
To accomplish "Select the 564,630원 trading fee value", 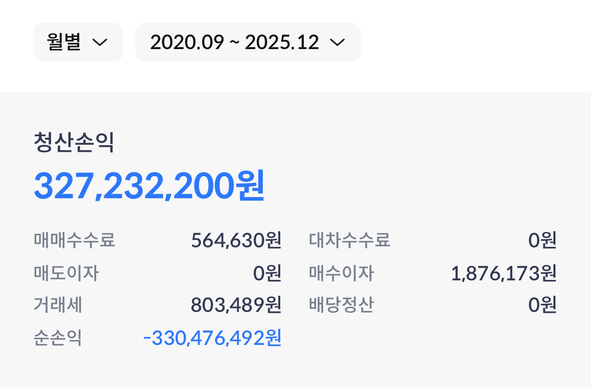I will tap(236, 240).
